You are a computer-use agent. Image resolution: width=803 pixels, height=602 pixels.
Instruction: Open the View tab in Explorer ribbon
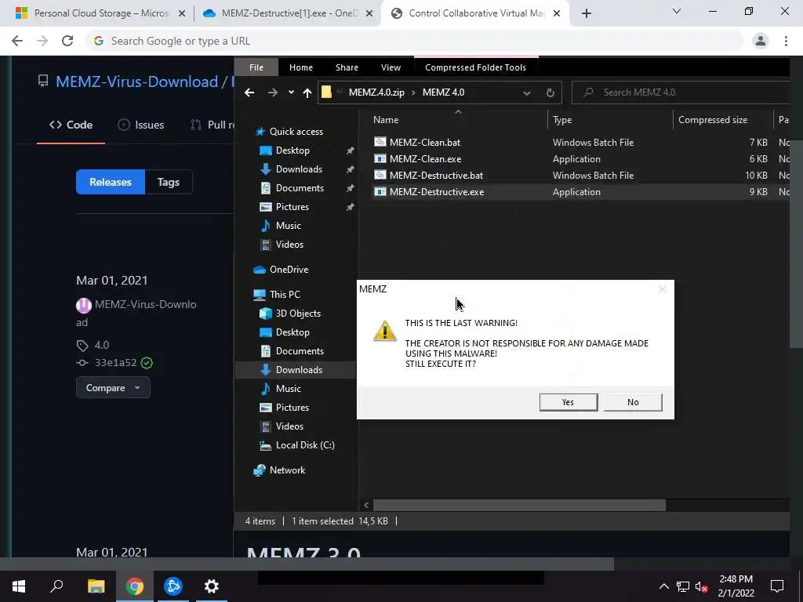pos(391,67)
